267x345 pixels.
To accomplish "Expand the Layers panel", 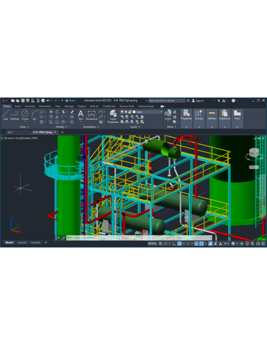I will pyautogui.click(x=135, y=127).
